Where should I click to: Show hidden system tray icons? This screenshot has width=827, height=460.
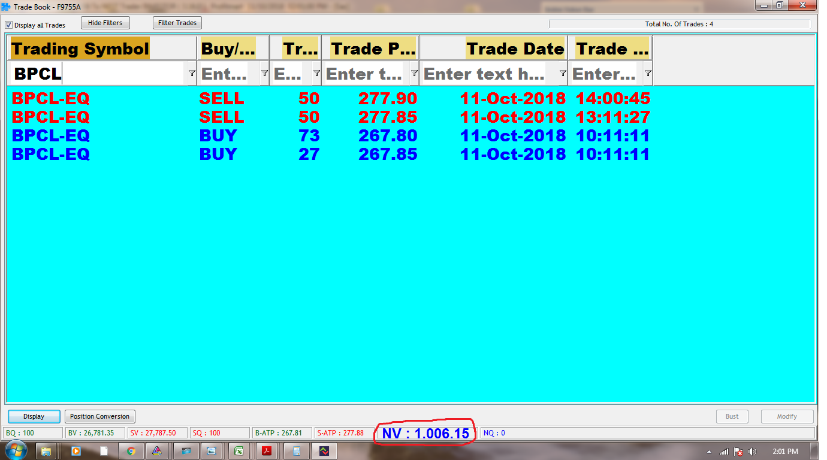coord(710,452)
